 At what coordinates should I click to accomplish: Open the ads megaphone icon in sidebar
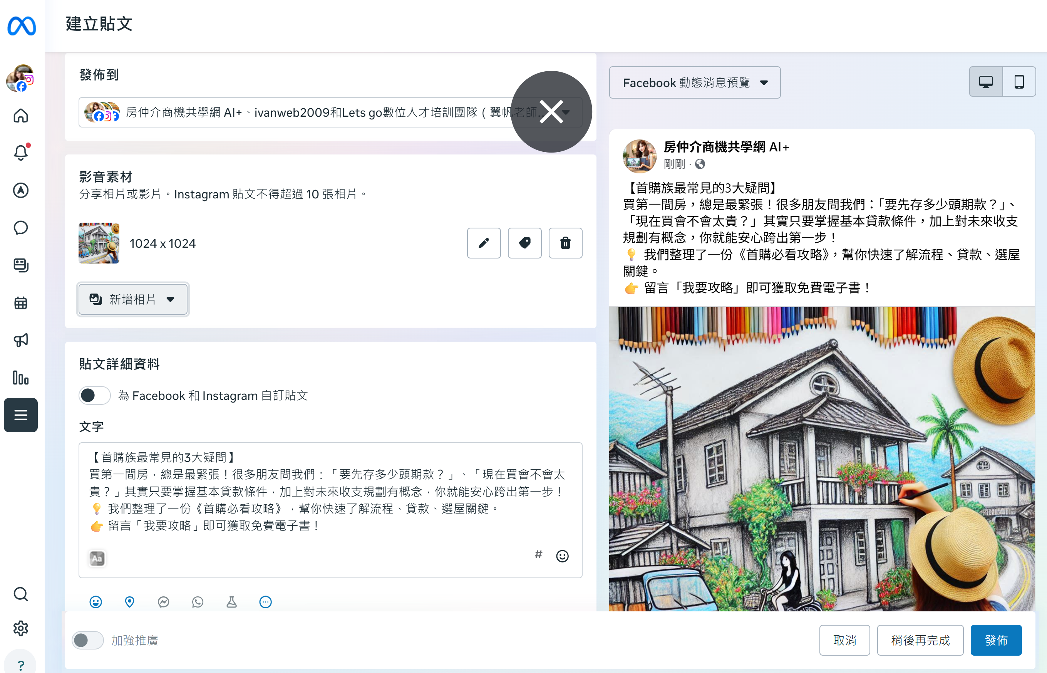[x=20, y=340]
